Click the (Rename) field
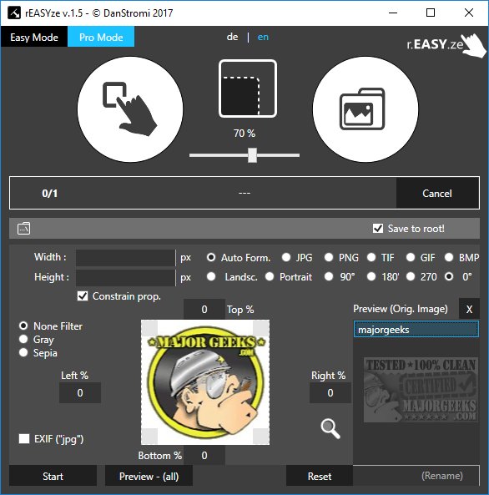The width and height of the screenshot is (489, 495). point(416,476)
